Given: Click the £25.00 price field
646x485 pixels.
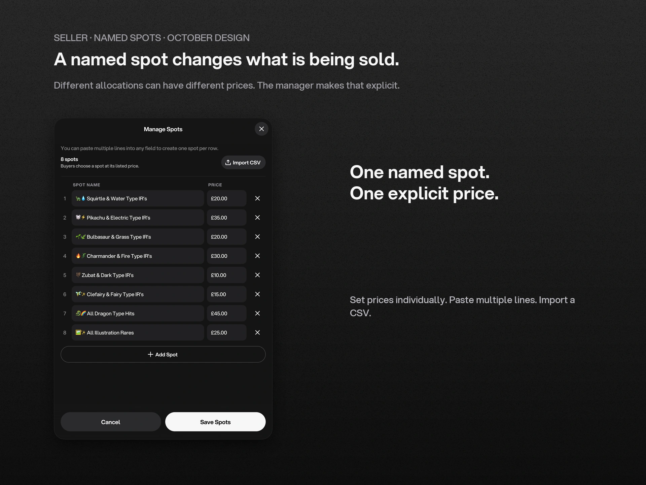Looking at the screenshot, I should (227, 333).
